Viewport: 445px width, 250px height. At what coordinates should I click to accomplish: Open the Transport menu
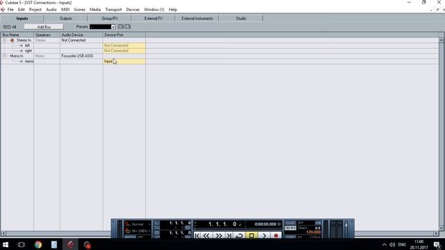pos(113,10)
